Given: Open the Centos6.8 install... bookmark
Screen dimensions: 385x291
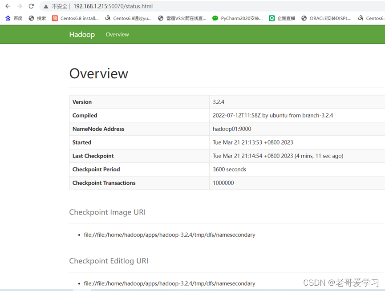Looking at the screenshot, I should click(x=75, y=18).
